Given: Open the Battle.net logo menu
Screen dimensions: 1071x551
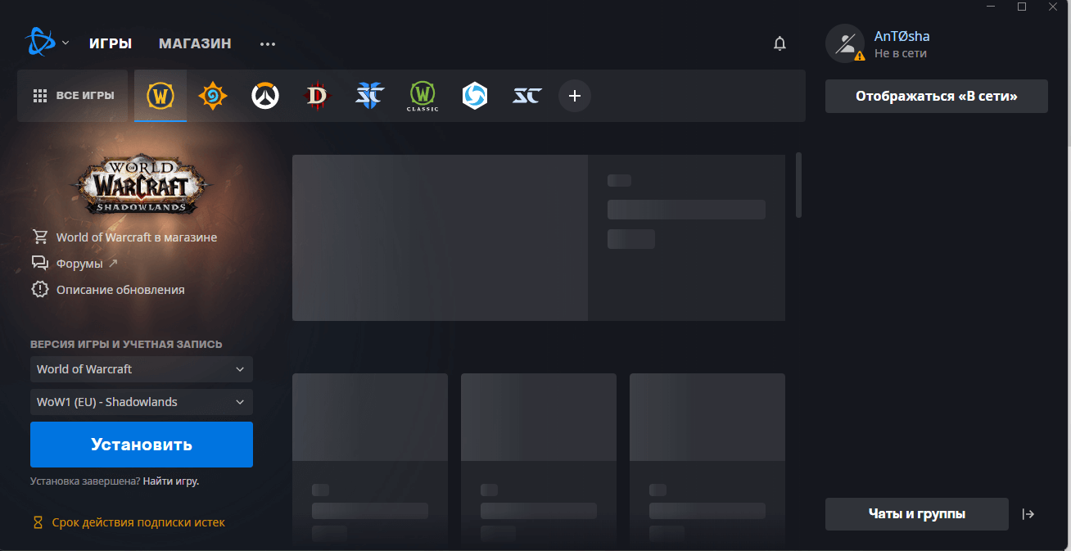Looking at the screenshot, I should tap(39, 43).
